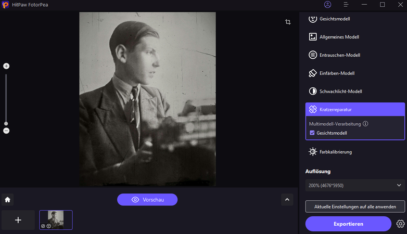Click the Vorschau preview button

[x=147, y=200]
